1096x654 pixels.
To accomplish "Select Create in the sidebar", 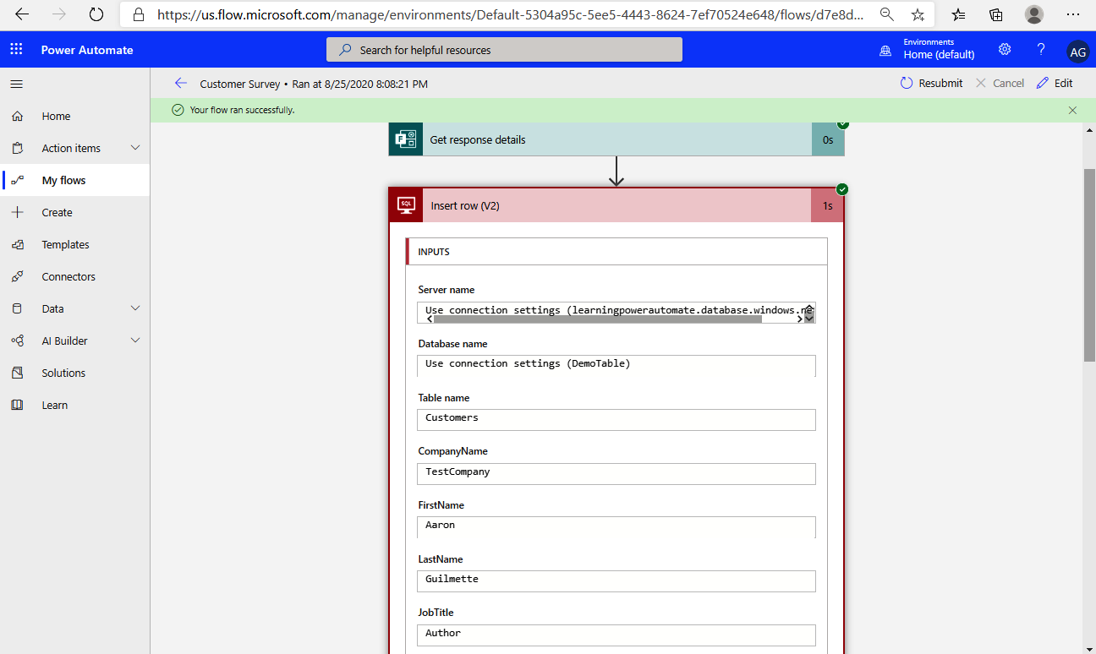I will coord(57,213).
